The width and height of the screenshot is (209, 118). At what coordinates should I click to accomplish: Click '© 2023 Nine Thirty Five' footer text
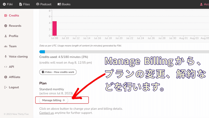click(16, 114)
